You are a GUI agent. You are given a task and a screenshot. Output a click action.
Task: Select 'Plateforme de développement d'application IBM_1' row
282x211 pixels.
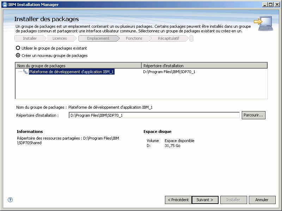click(72, 72)
